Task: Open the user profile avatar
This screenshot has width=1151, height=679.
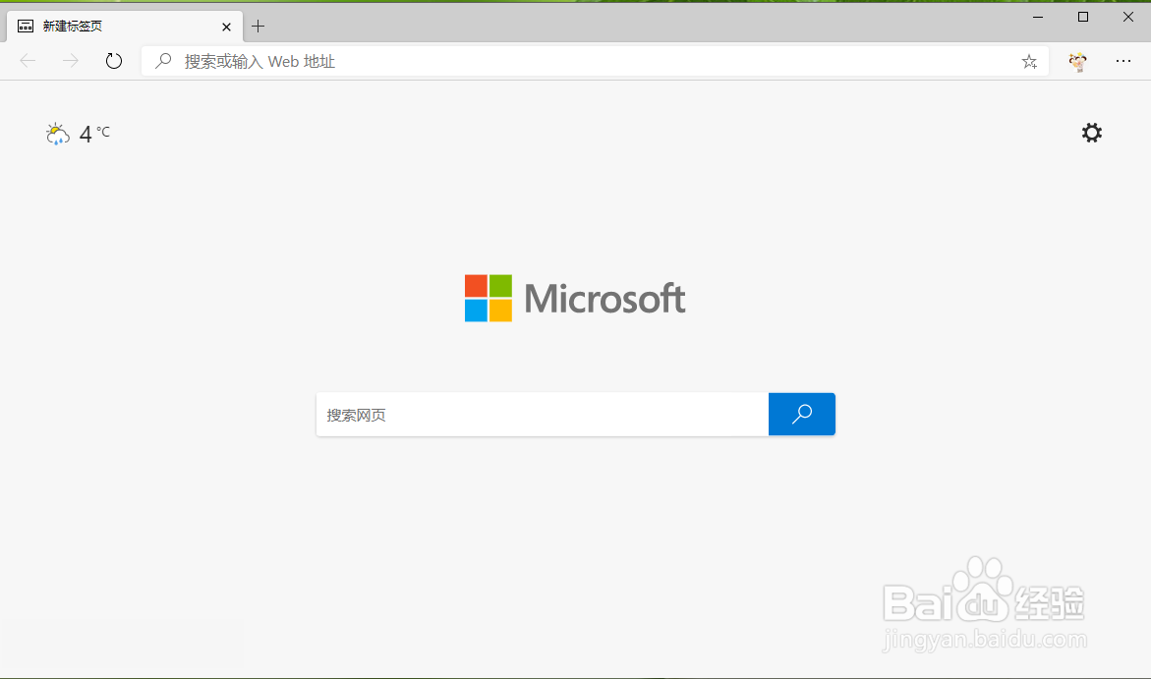Action: (1077, 62)
